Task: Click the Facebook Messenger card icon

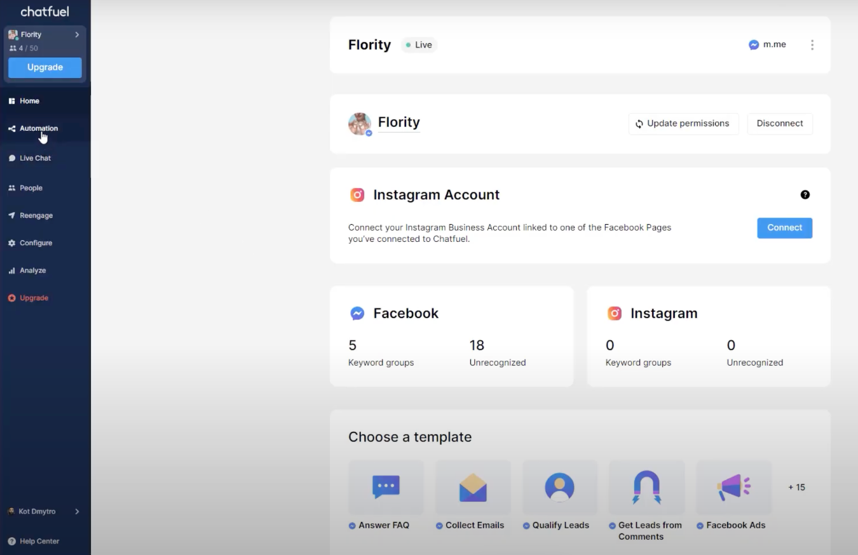Action: click(x=357, y=314)
